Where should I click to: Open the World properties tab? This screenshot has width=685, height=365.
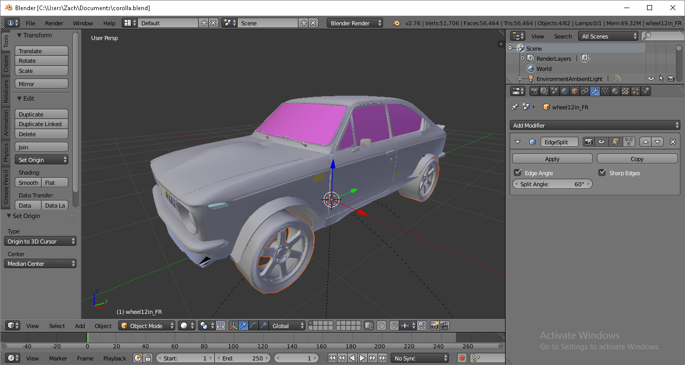(x=564, y=91)
